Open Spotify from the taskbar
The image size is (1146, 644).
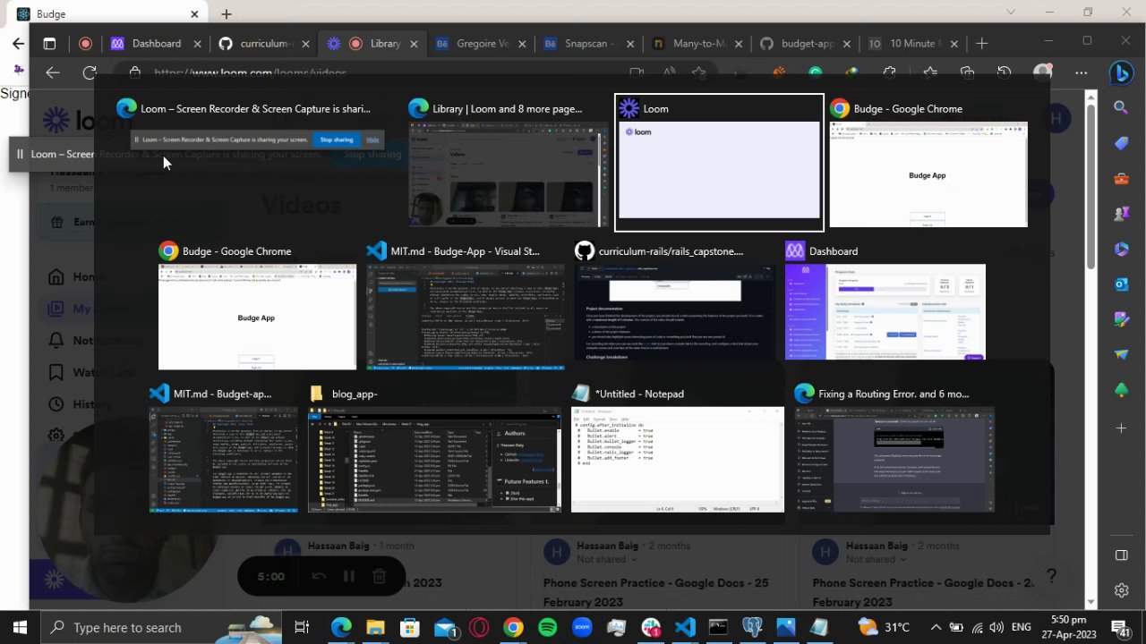[547, 627]
